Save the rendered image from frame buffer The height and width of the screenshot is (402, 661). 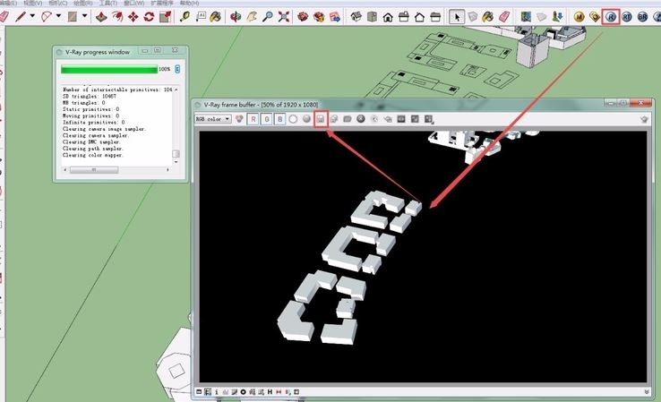click(x=321, y=119)
